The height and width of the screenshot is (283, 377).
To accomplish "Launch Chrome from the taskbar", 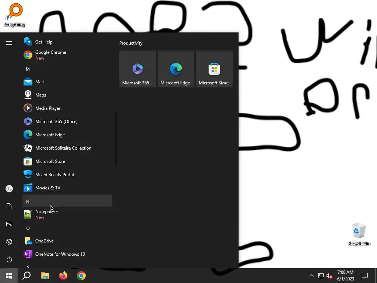I will point(81,276).
